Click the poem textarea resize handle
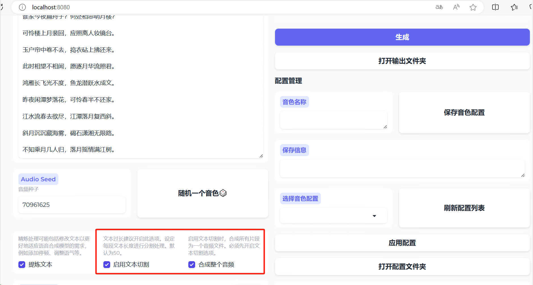Image resolution: width=533 pixels, height=285 pixels. [x=261, y=156]
